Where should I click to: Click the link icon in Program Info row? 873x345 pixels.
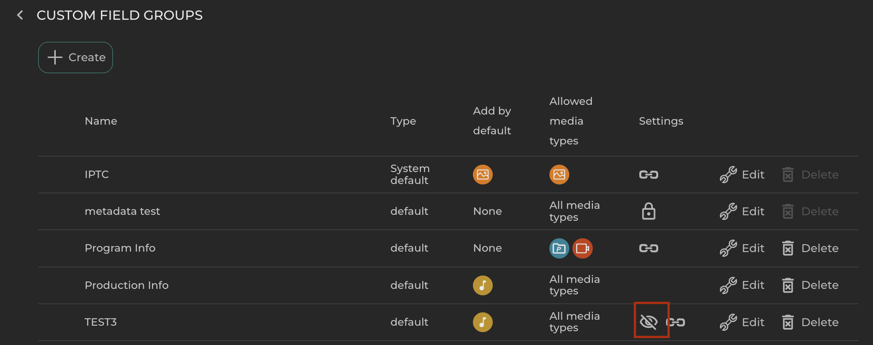(649, 248)
